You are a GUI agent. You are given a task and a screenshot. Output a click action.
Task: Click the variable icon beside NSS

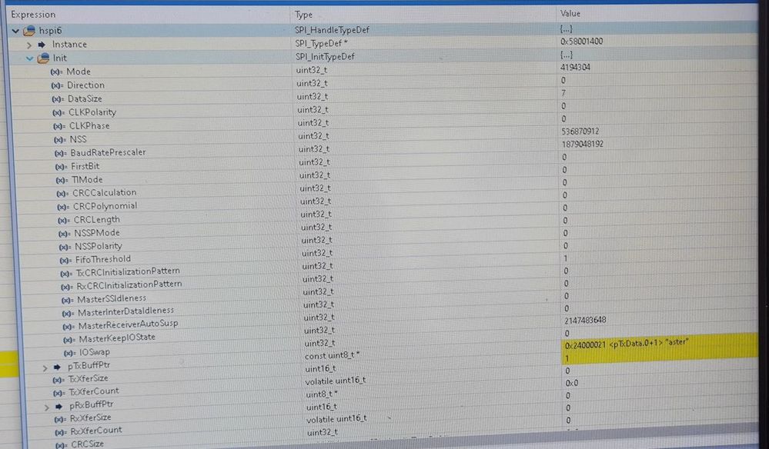click(x=60, y=140)
